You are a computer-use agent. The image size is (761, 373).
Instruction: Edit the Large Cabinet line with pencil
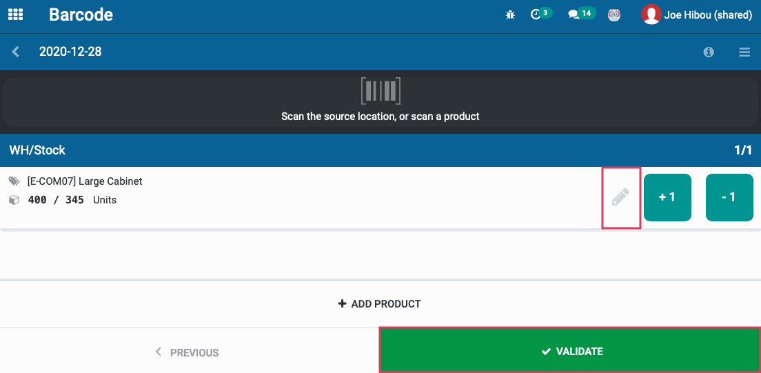tap(621, 198)
